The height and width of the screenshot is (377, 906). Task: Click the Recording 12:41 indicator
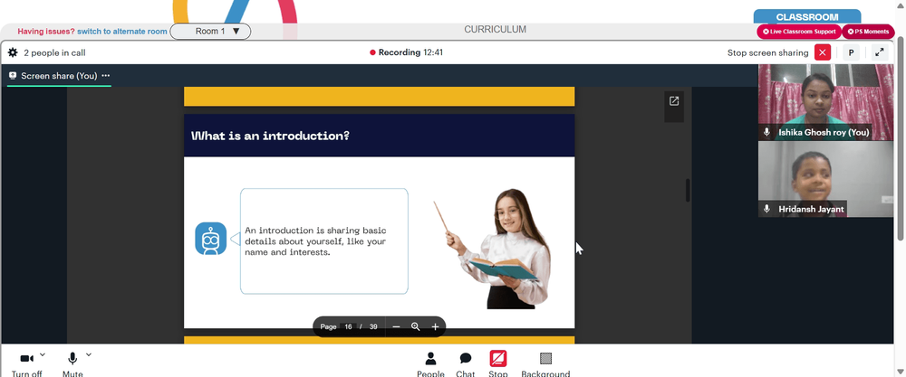click(x=406, y=52)
